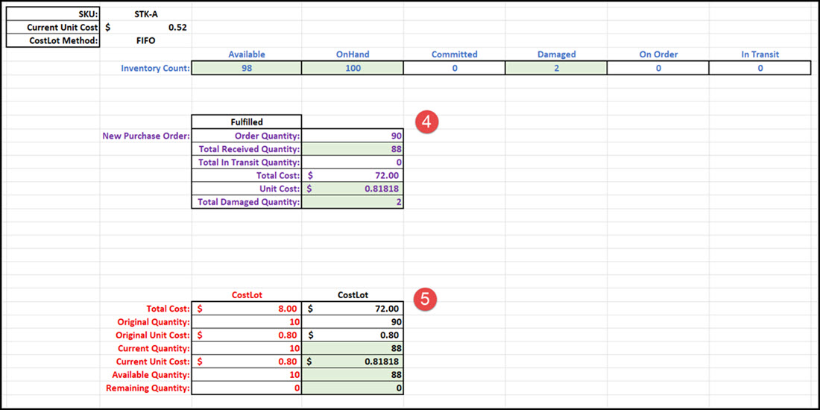Image resolution: width=820 pixels, height=410 pixels.
Task: Click the Total Damaged Quantity value cell
Action: coord(353,202)
